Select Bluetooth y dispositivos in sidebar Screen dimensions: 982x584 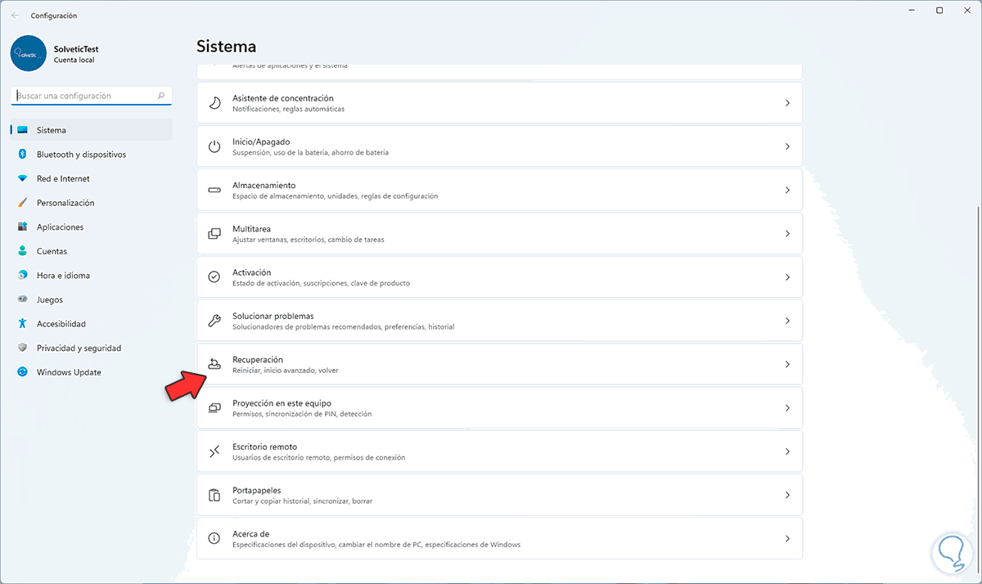81,155
